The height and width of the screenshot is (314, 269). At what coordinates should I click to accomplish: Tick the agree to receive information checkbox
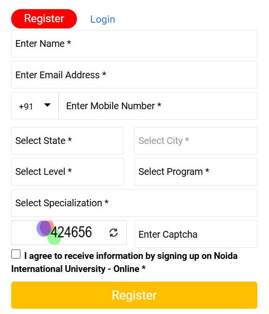pyautogui.click(x=16, y=254)
